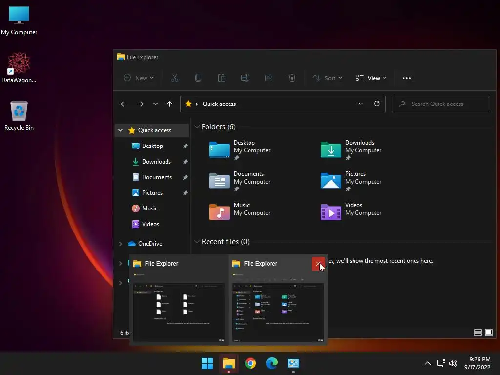Open the Desktop folder tile
Image resolution: width=500 pixels, height=375 pixels.
[240, 150]
